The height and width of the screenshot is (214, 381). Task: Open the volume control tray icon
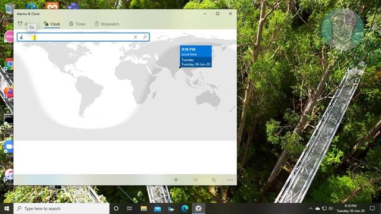[x=330, y=209]
